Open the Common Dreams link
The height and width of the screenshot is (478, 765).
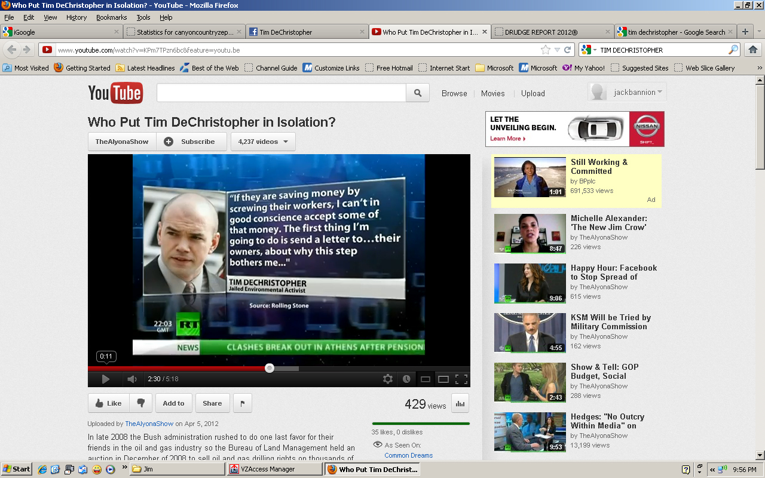pos(408,455)
